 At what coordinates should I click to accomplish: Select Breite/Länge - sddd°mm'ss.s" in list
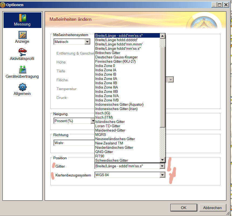tap(127, 36)
